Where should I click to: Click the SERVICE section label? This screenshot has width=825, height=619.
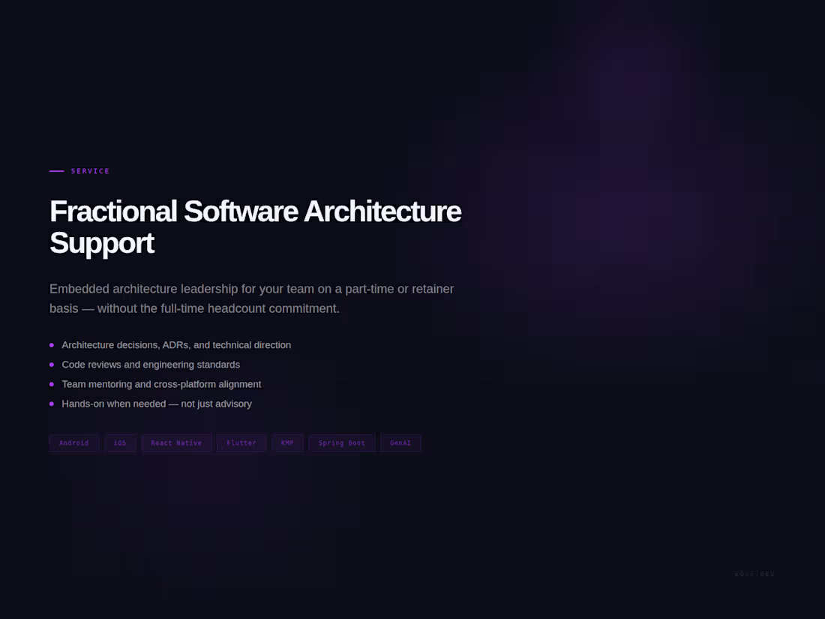90,171
